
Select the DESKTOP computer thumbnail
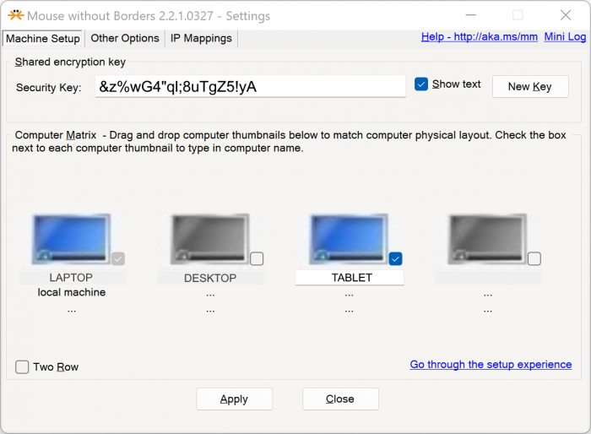click(210, 239)
